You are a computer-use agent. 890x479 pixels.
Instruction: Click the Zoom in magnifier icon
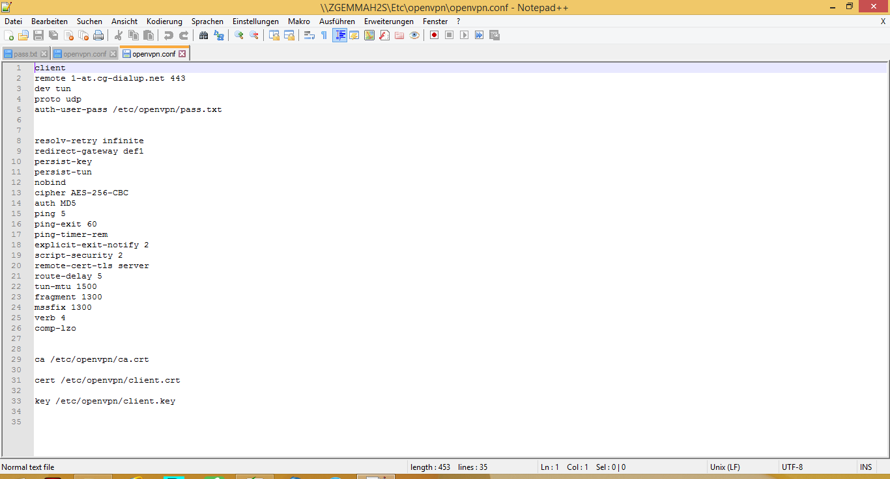coord(239,35)
